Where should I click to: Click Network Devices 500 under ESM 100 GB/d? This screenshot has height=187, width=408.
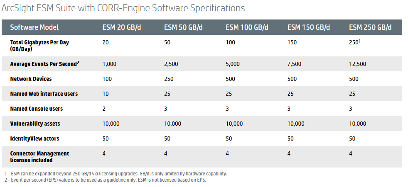pos(230,79)
